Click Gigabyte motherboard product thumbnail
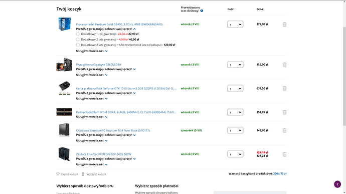The height and width of the screenshot is (194, 346). [64, 64]
